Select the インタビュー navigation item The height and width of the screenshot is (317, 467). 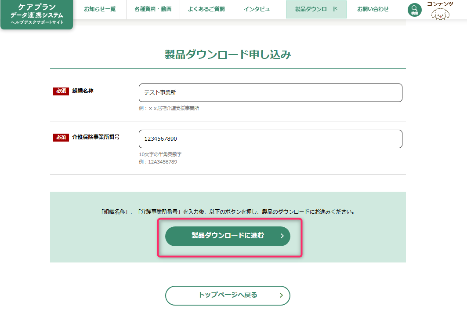tap(259, 9)
